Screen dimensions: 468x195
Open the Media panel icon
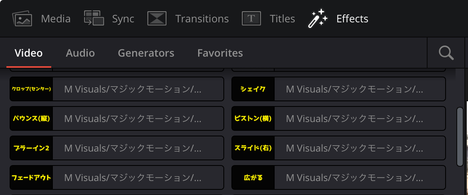pos(22,19)
